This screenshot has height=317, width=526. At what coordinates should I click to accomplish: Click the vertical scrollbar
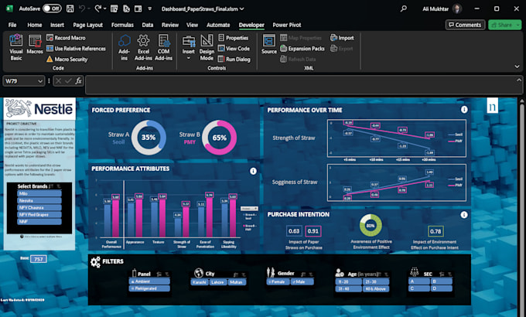(x=521, y=208)
